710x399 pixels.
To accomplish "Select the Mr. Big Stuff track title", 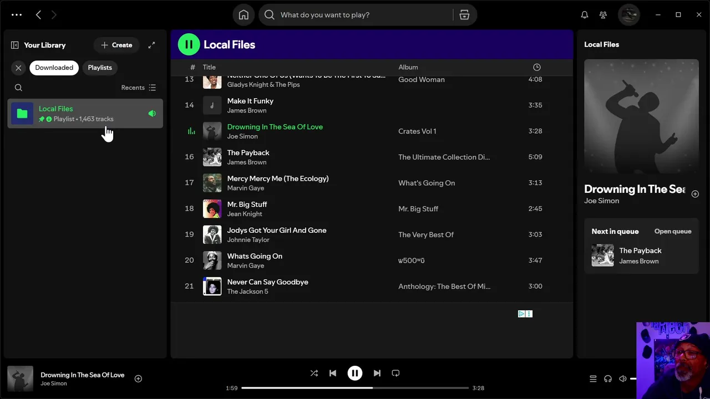I will 247,204.
